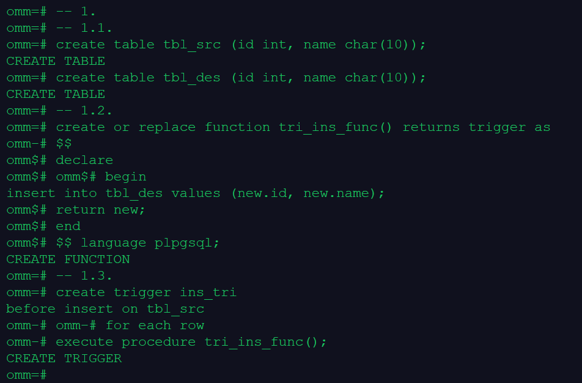The image size is (582, 383).
Task: Click the '-- 1.' comment line
Action: coord(51,12)
